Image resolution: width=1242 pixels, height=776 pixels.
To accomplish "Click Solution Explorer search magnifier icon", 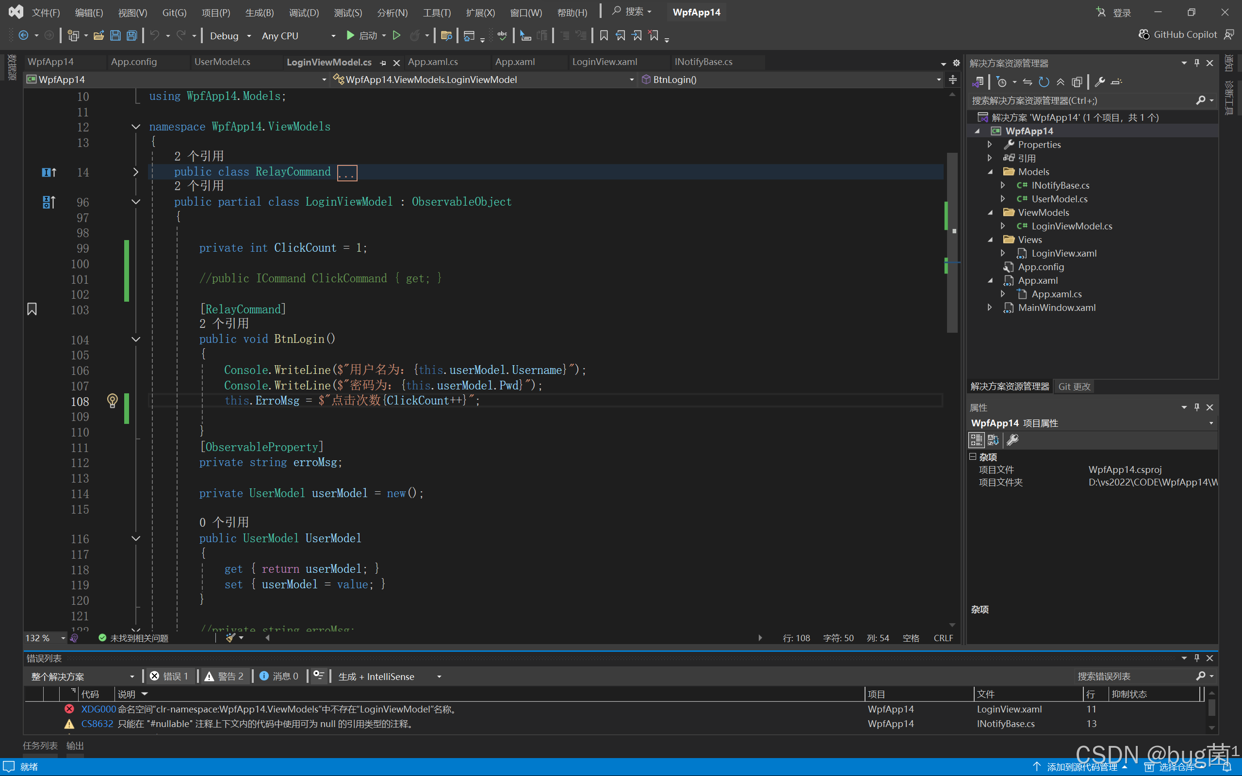I will point(1200,100).
